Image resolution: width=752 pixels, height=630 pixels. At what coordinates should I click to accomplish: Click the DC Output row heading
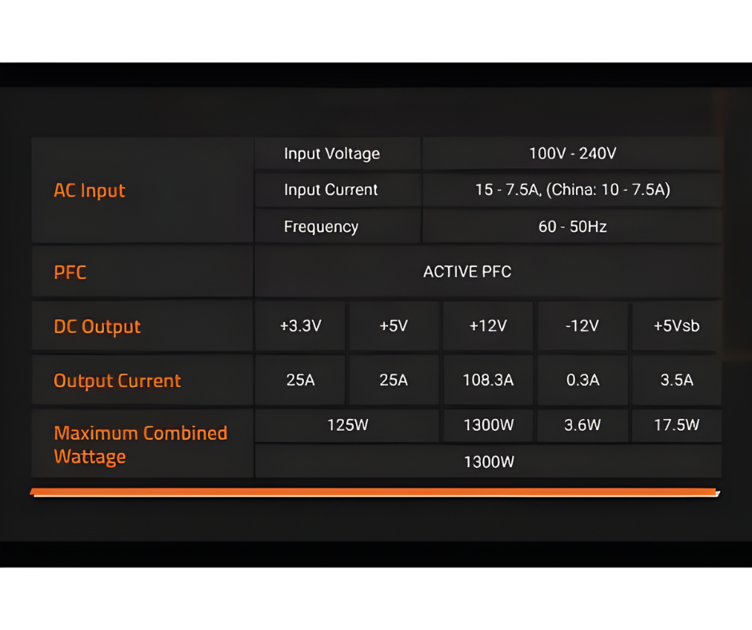(x=97, y=327)
